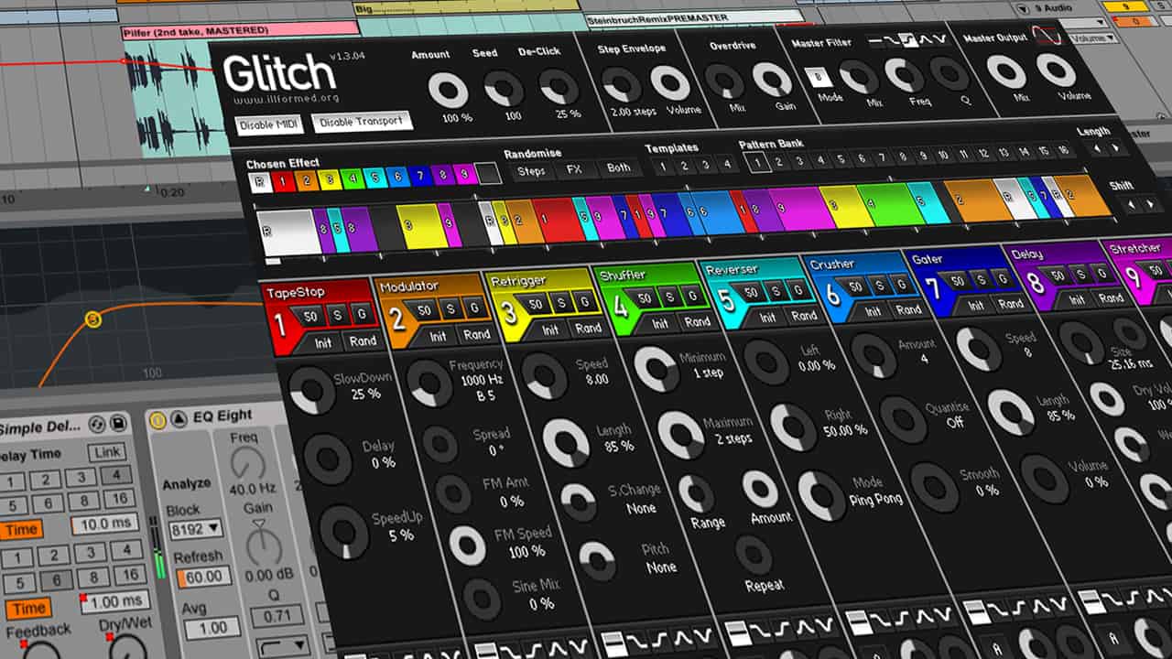Click the highlighted Master Filter shape icon
The image size is (1172, 659).
point(906,40)
